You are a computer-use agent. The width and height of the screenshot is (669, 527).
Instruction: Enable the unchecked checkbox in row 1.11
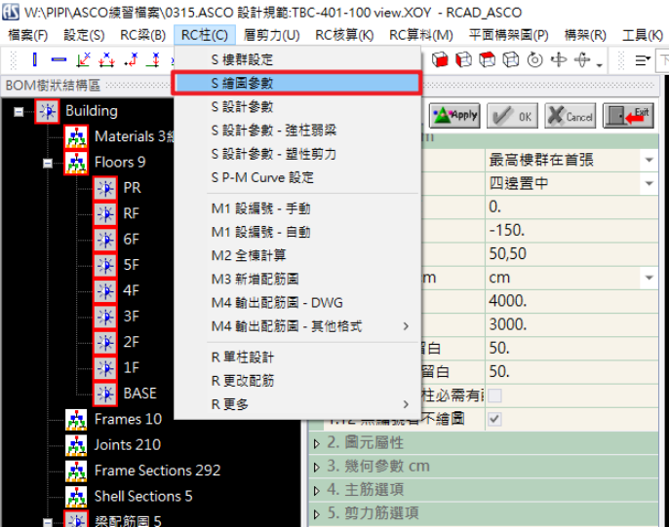(494, 395)
